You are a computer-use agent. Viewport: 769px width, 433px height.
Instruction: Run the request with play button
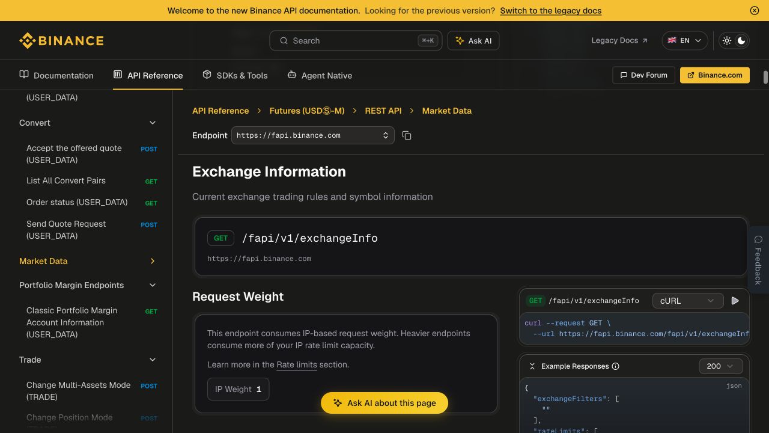click(x=735, y=301)
